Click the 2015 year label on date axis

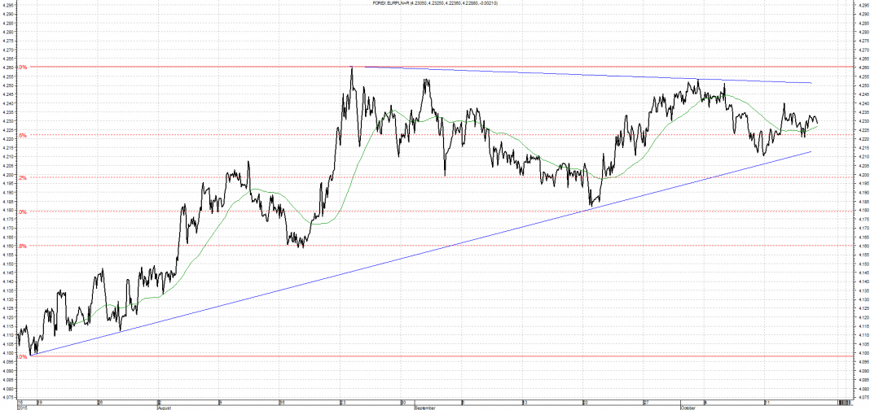pos(21,408)
